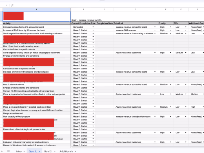
Task: Select column B header
Action: click(x=83, y=9)
